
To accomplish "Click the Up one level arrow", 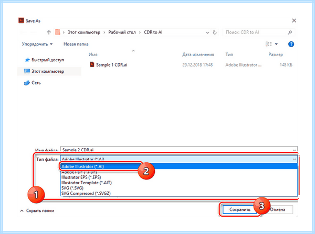I will 49,32.
